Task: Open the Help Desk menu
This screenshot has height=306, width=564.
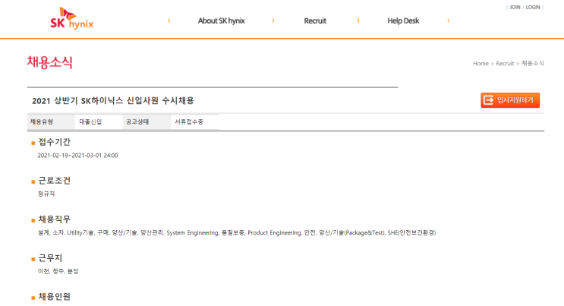Action: coord(403,21)
